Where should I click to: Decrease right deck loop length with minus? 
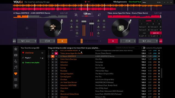coord(121,41)
